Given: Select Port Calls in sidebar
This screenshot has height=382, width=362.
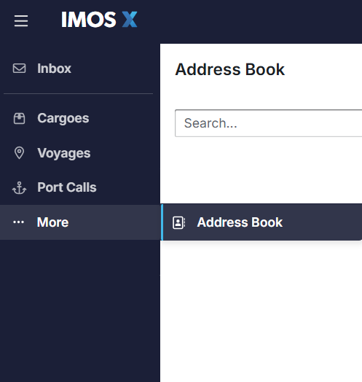Looking at the screenshot, I should click(80, 187).
